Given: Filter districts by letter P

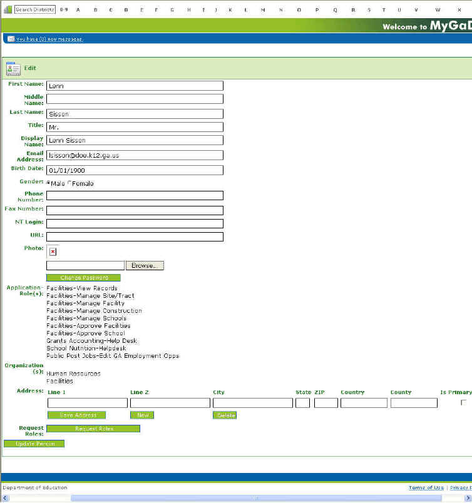Looking at the screenshot, I should 317,10.
